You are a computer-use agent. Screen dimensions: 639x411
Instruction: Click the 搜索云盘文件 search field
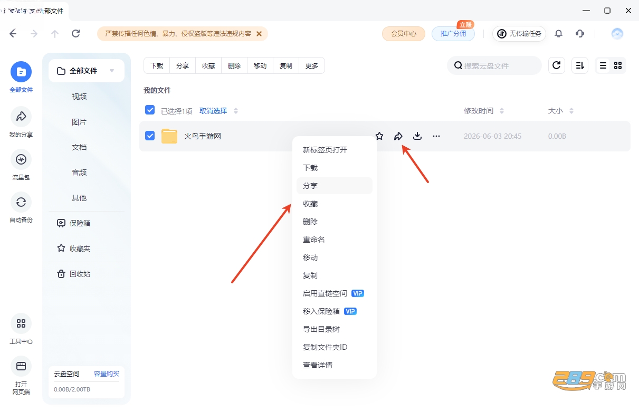point(494,65)
